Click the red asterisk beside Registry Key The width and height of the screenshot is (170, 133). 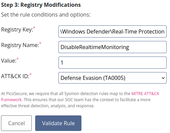coord(34,28)
